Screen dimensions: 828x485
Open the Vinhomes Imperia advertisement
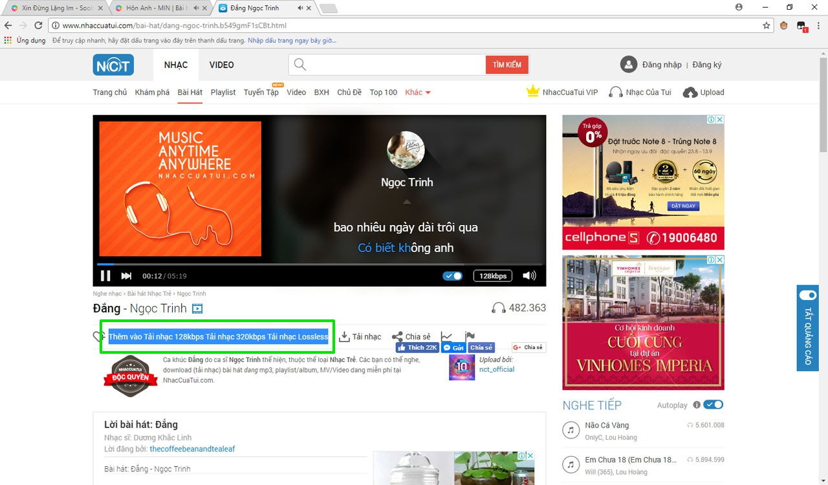[x=643, y=323]
